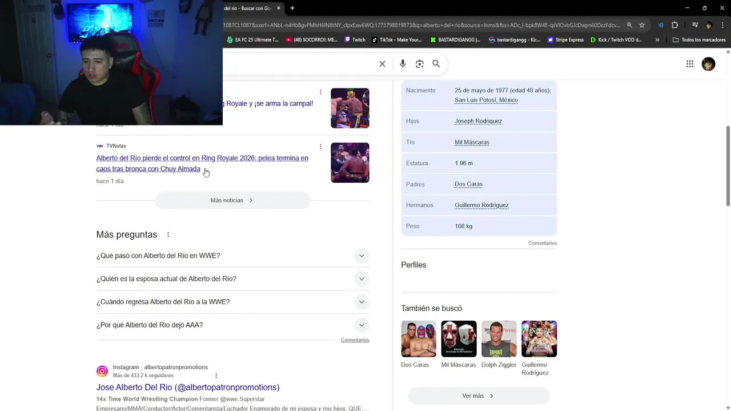The image size is (731, 411).
Task: Open zoom level magnifier in address bar
Action: click(629, 25)
